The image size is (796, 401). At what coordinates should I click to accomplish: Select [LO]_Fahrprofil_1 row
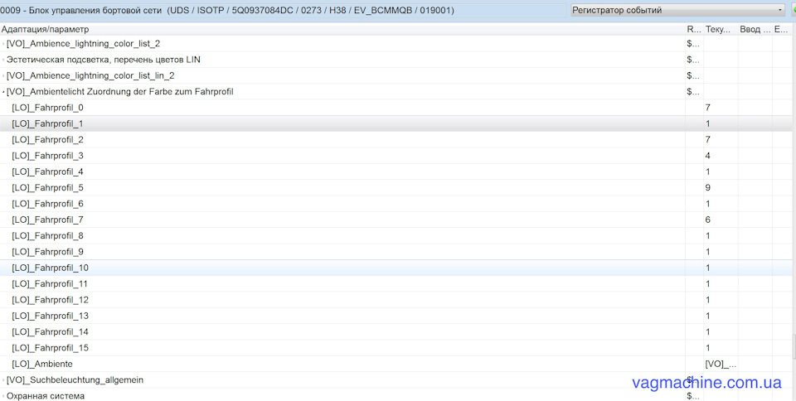click(x=396, y=123)
